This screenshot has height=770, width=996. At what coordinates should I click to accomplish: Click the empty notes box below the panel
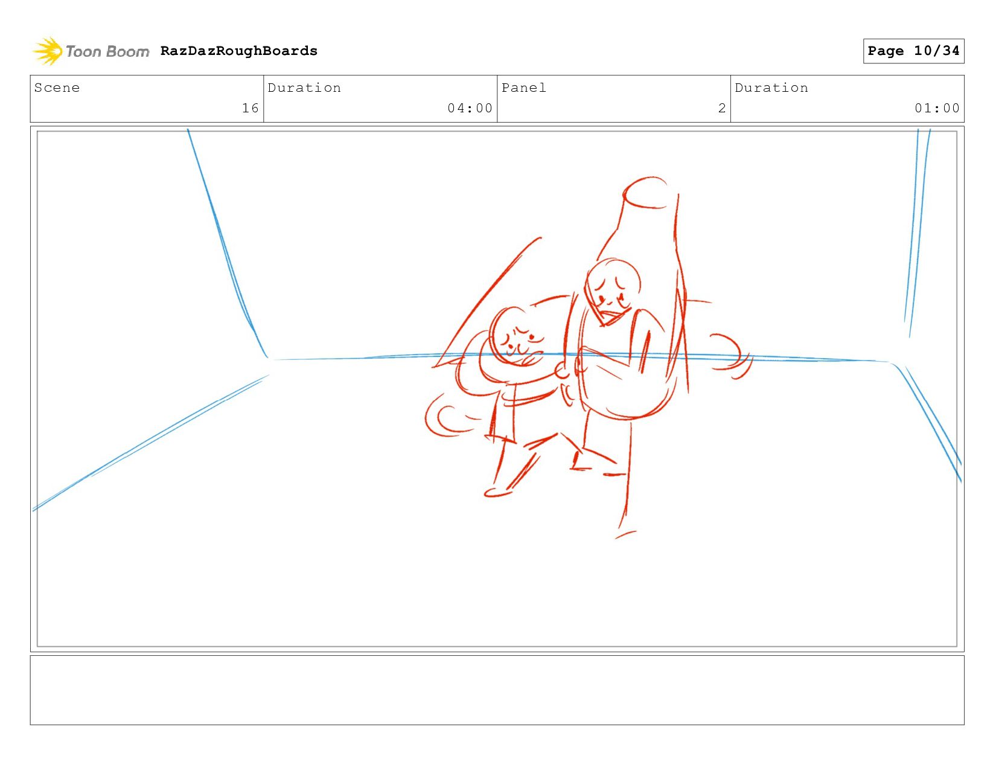pos(497,690)
